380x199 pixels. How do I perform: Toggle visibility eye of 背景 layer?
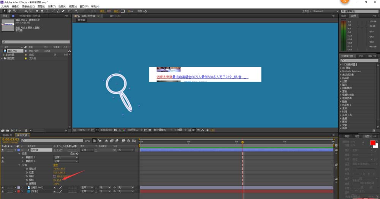click(3, 191)
